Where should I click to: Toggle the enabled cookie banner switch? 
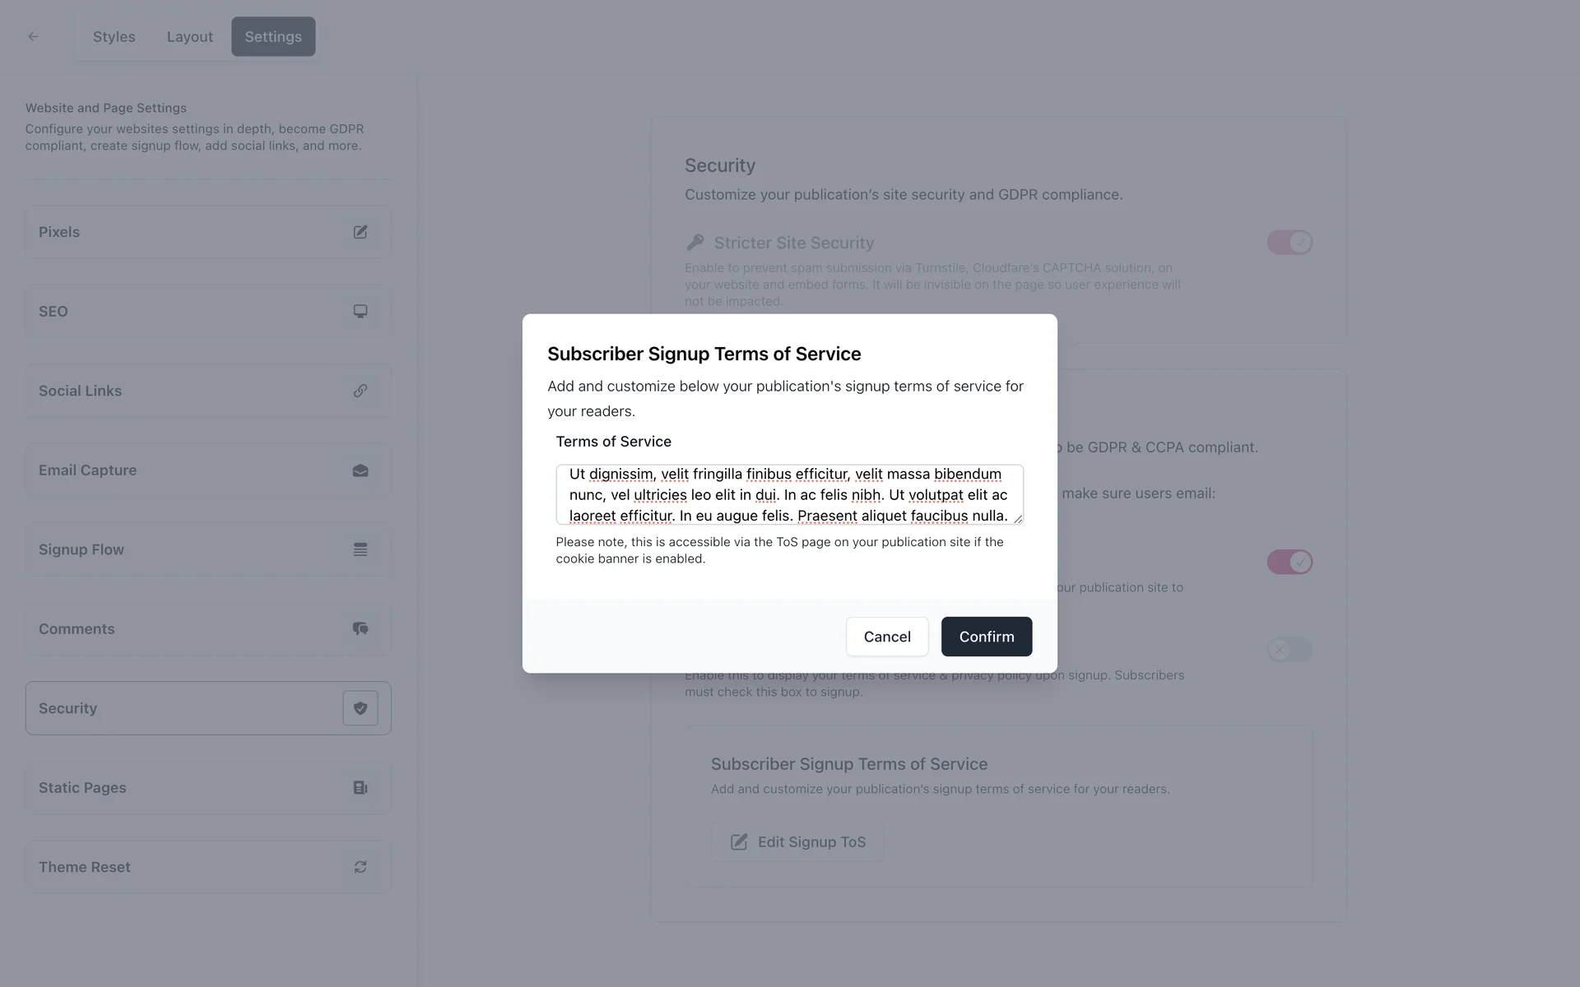[1289, 563]
